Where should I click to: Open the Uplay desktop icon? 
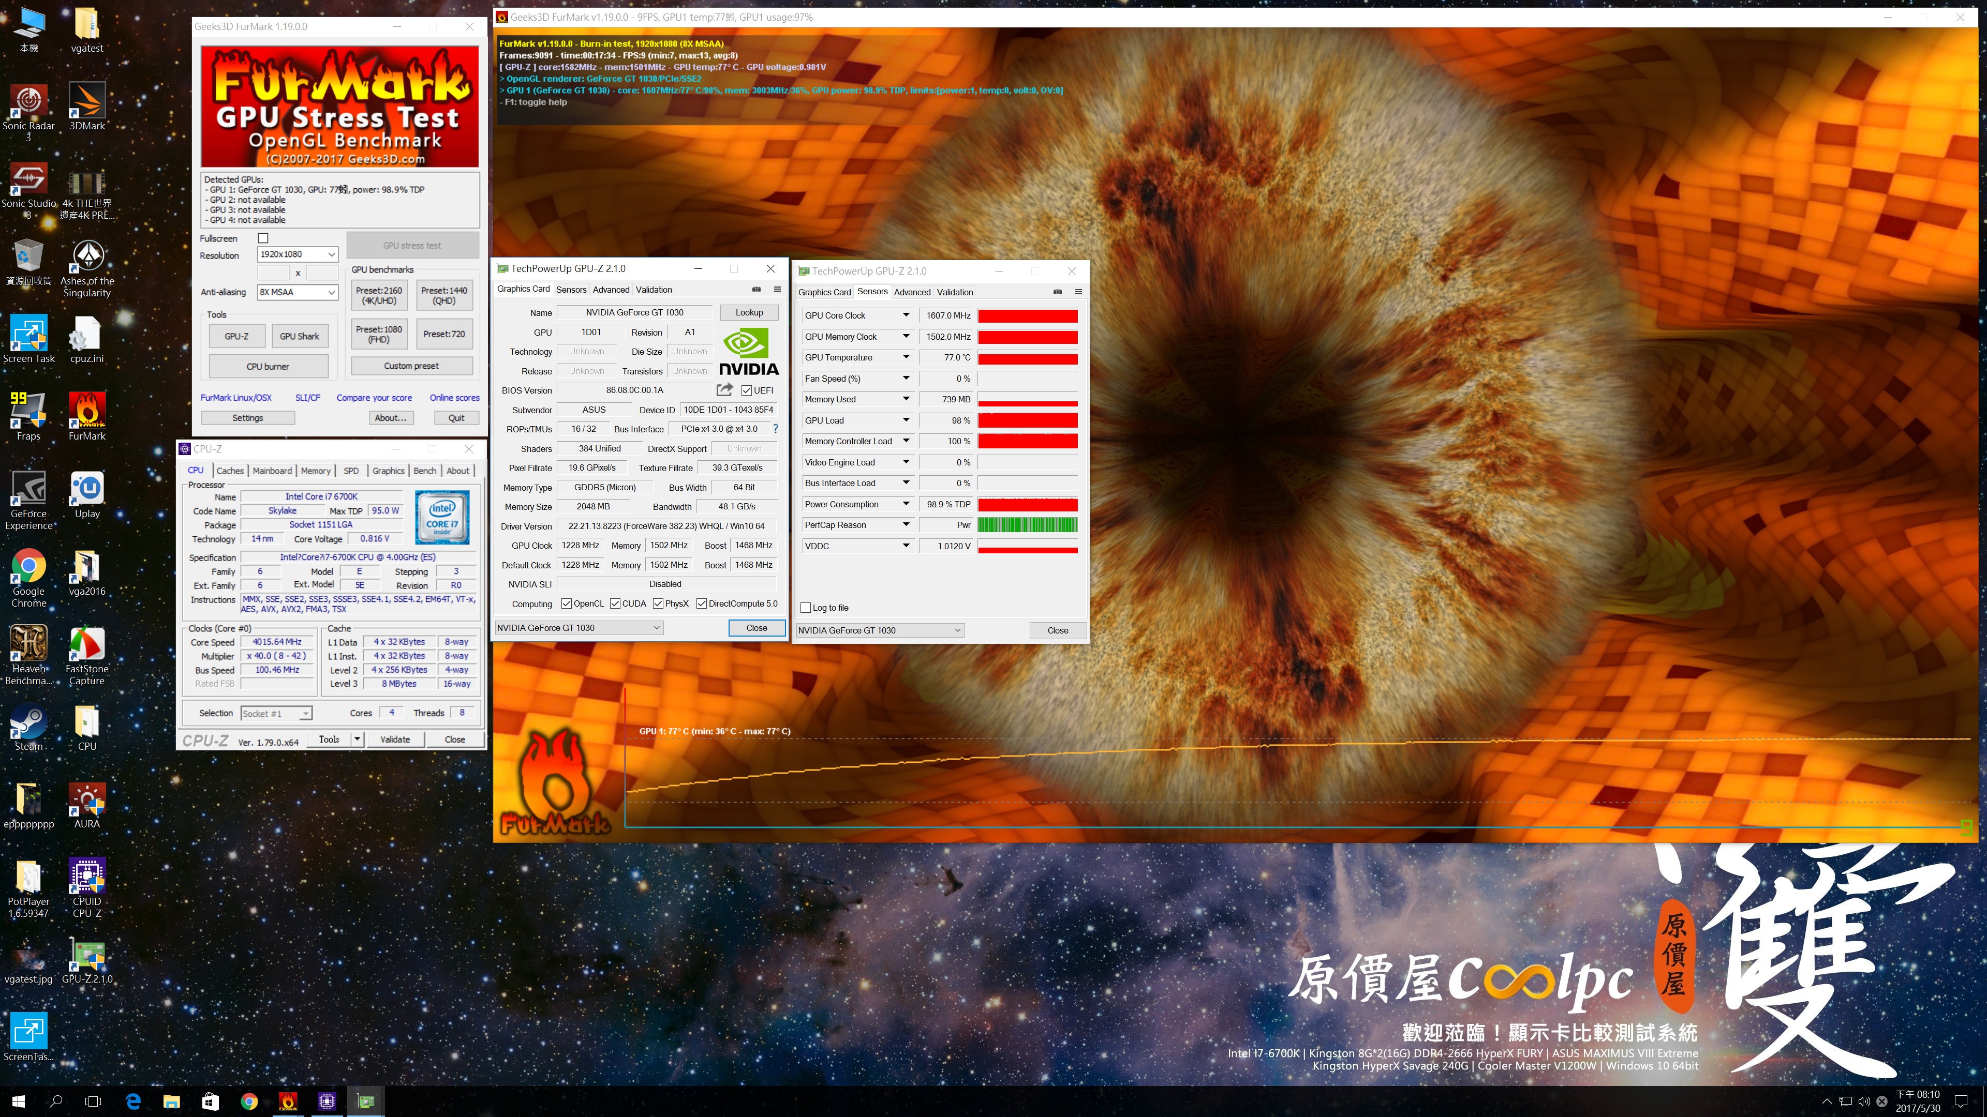87,494
